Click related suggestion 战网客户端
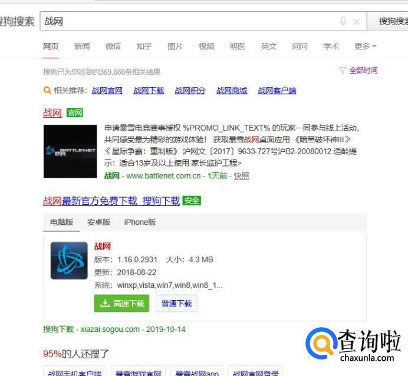This screenshot has height=376, width=408. pyautogui.click(x=277, y=91)
